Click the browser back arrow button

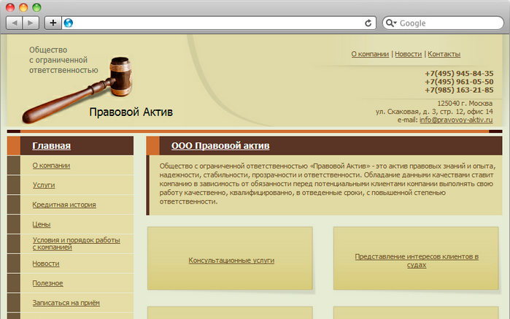[15, 23]
